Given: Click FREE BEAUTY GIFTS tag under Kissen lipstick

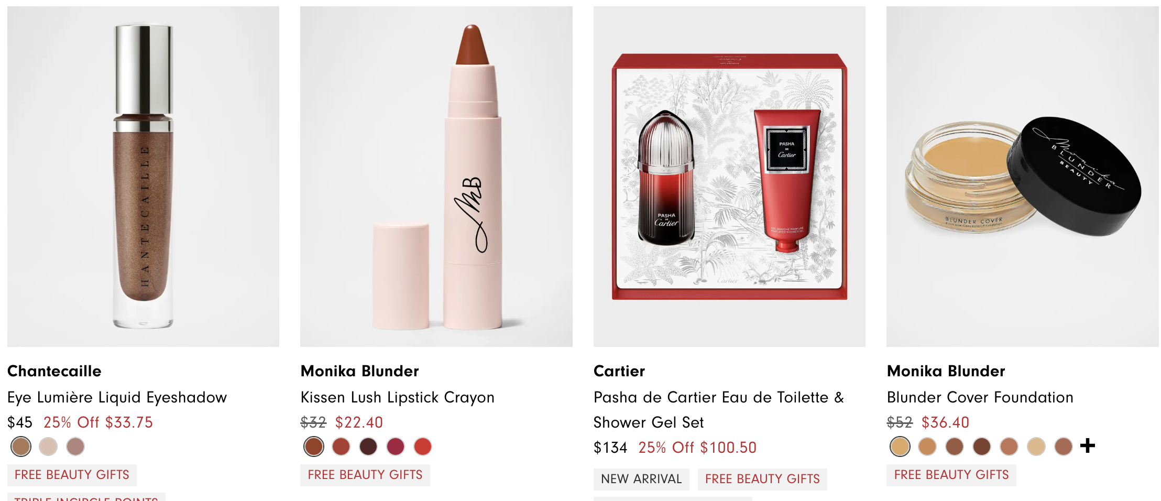Looking at the screenshot, I should pyautogui.click(x=365, y=475).
